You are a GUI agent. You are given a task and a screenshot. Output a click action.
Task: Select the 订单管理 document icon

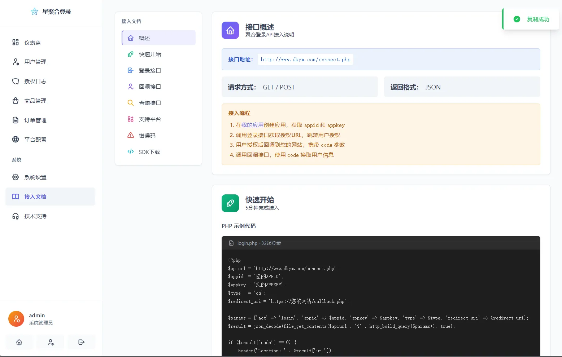[x=16, y=120]
